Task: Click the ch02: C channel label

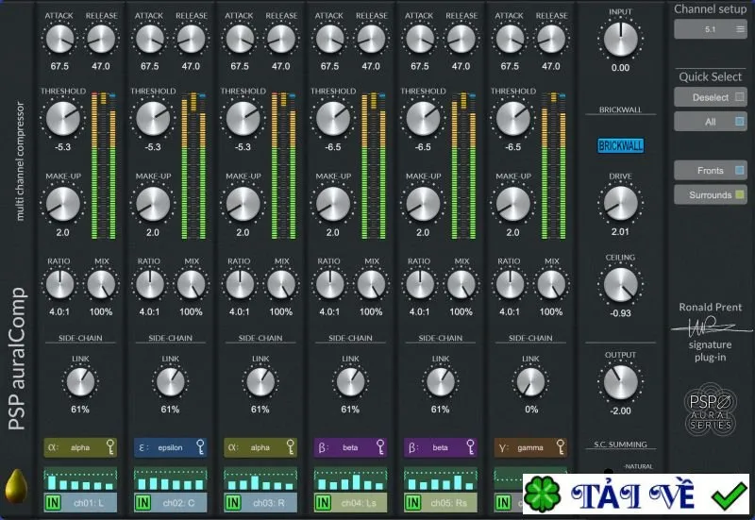Action: 178,503
